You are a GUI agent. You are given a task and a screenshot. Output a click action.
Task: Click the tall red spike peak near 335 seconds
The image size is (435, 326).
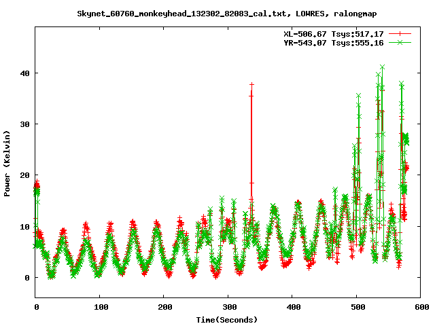click(251, 84)
